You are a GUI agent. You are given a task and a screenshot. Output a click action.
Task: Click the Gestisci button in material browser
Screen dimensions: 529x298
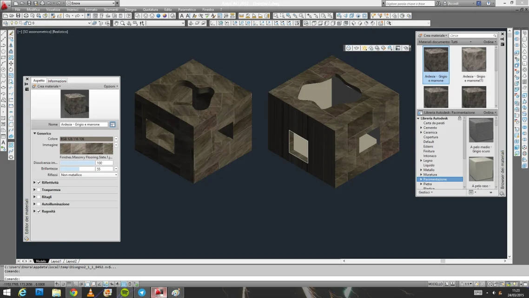point(425,192)
